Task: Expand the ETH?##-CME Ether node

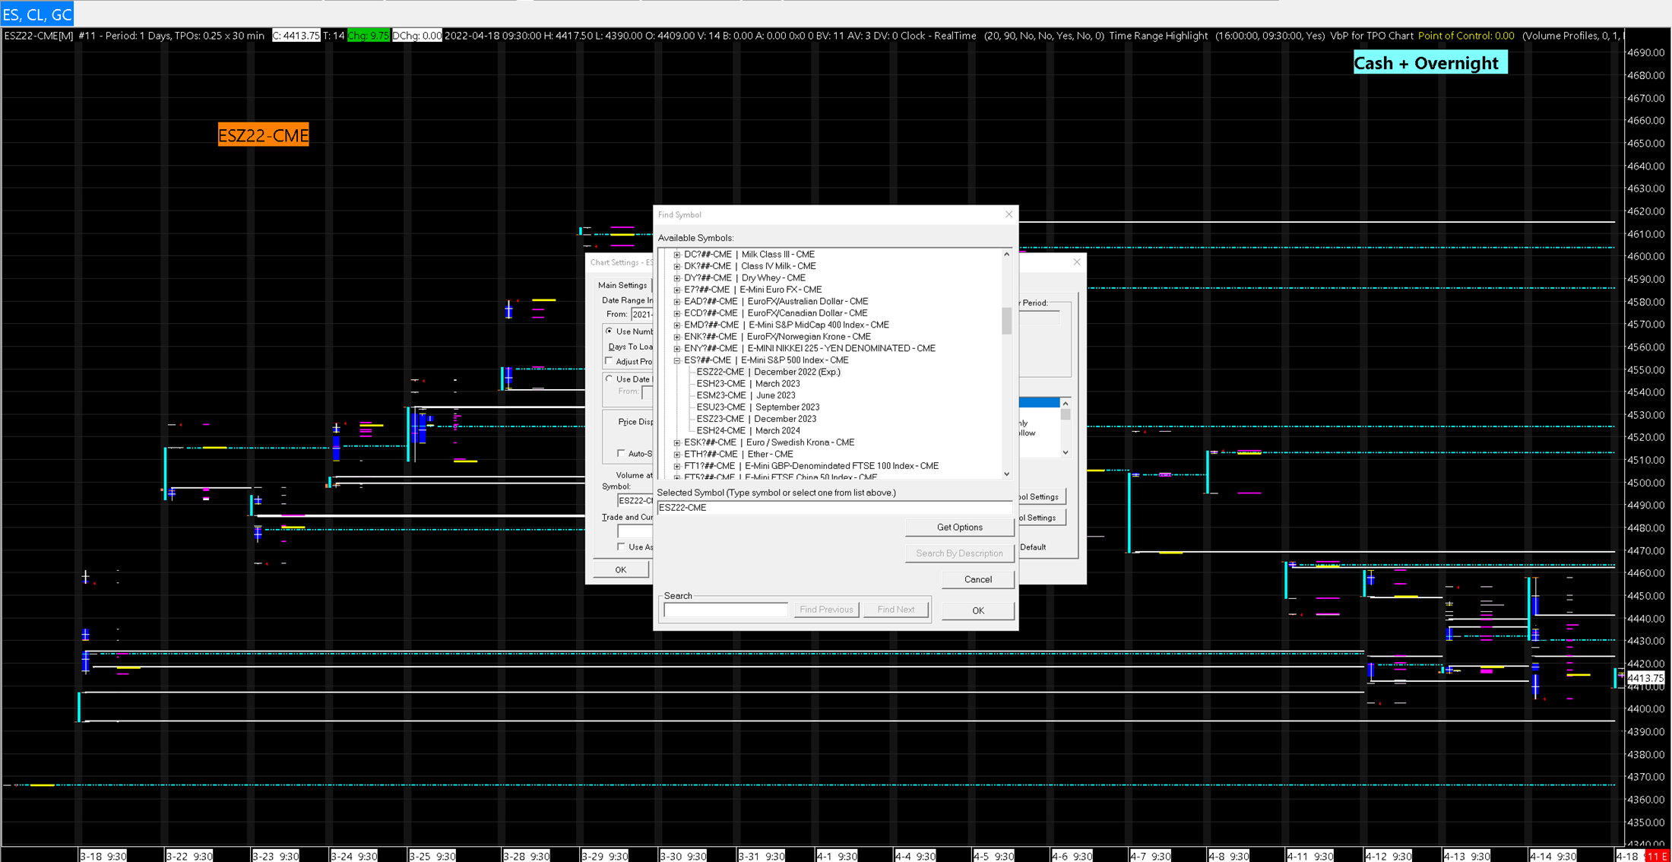Action: tap(676, 455)
